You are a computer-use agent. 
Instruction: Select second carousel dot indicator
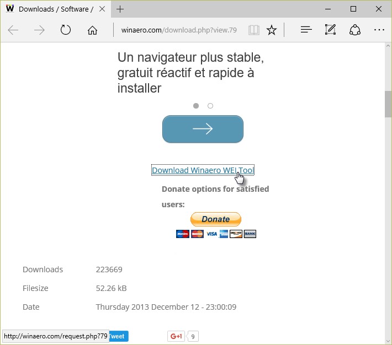coord(210,106)
